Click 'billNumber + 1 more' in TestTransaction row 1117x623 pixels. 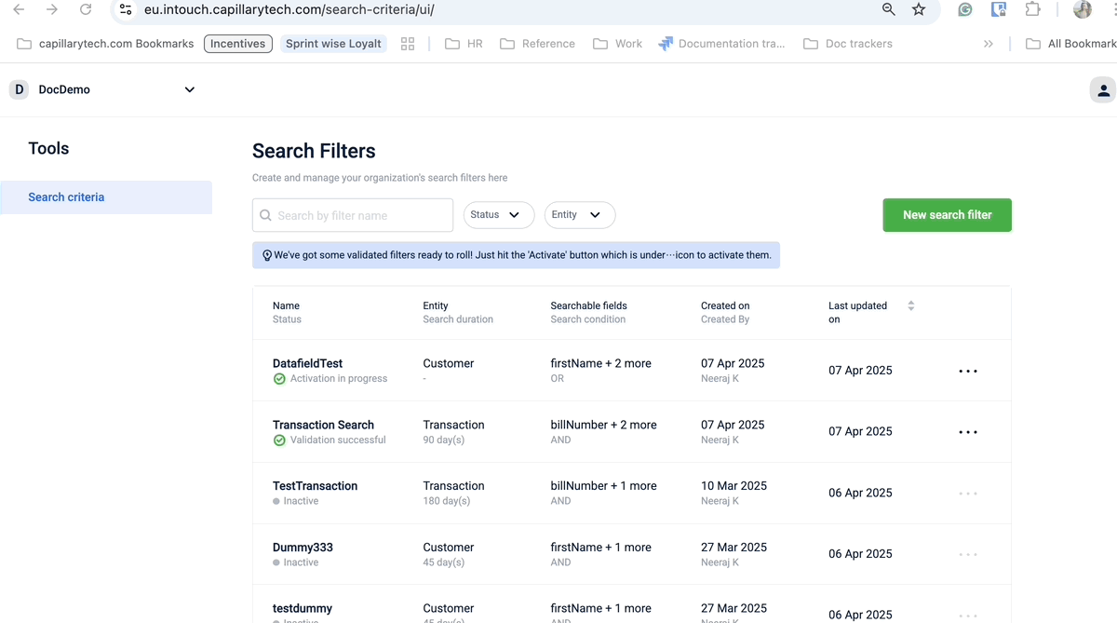tap(604, 486)
